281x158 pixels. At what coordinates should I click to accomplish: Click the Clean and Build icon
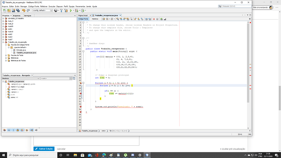tap(66, 11)
